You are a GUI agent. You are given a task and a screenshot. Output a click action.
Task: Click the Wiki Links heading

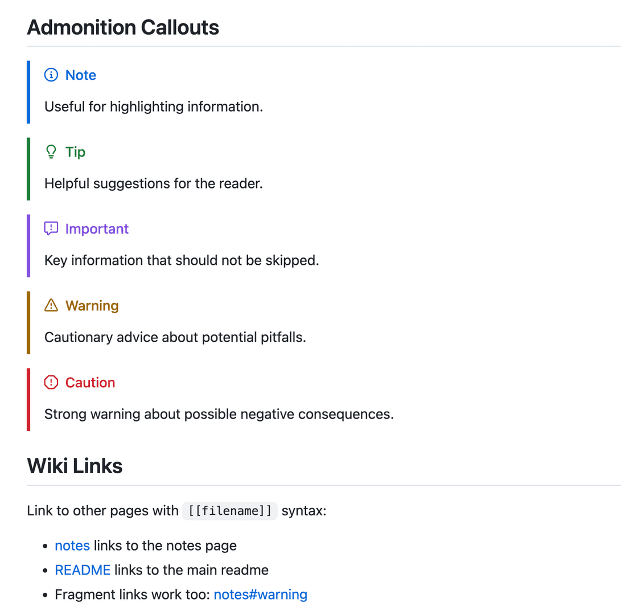(x=75, y=466)
